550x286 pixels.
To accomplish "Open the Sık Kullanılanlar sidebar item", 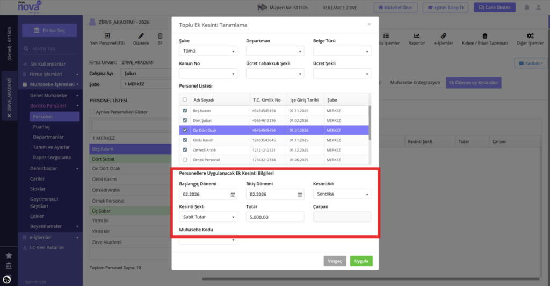I will coord(48,64).
